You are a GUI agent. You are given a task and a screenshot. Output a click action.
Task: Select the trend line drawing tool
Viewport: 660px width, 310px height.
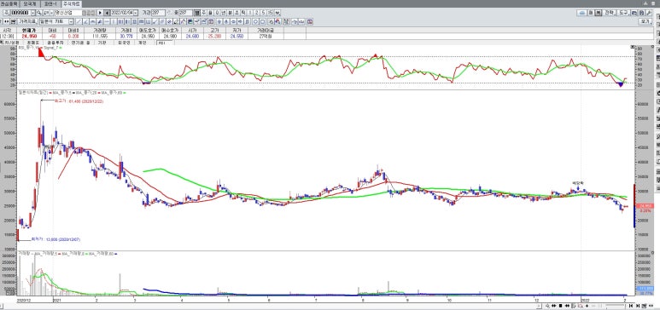[x=79, y=21]
